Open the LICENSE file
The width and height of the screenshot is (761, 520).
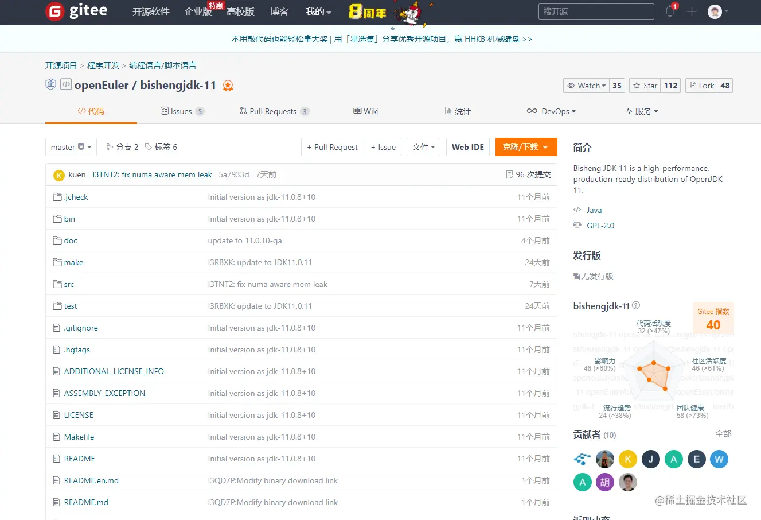[79, 415]
